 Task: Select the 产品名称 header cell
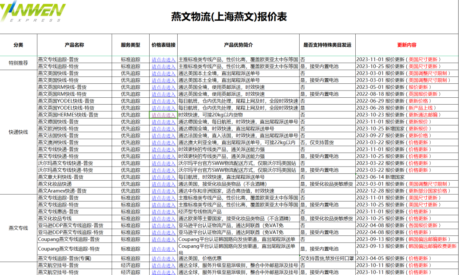coord(74,45)
